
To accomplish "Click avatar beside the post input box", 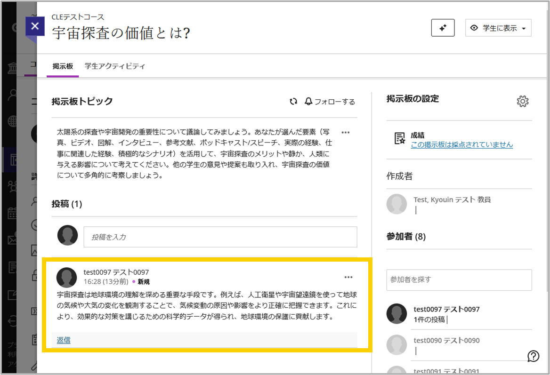I will [68, 235].
